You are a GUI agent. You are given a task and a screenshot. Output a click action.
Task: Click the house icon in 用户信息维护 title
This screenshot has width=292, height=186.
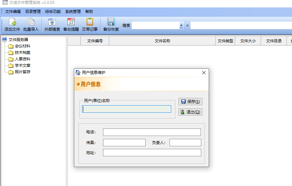(x=78, y=73)
